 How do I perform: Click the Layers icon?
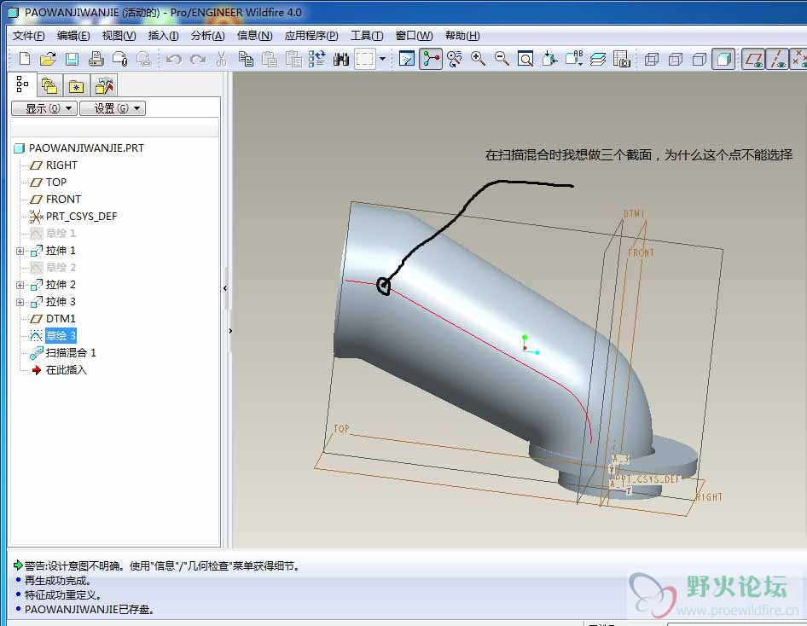tap(597, 59)
